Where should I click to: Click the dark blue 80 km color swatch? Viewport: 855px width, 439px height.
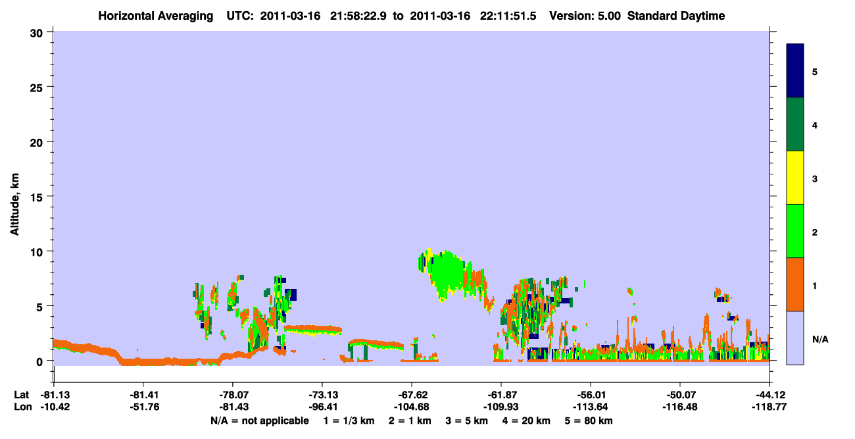coord(795,71)
